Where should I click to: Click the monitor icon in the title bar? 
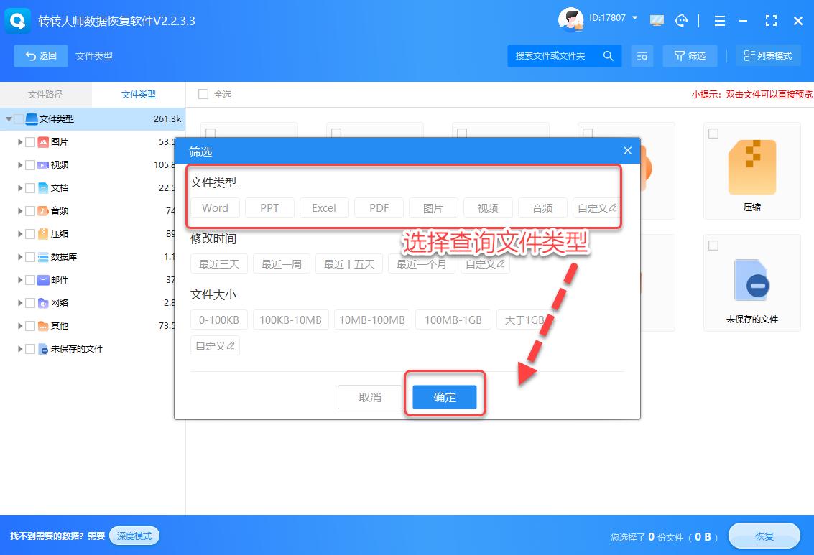coord(656,21)
